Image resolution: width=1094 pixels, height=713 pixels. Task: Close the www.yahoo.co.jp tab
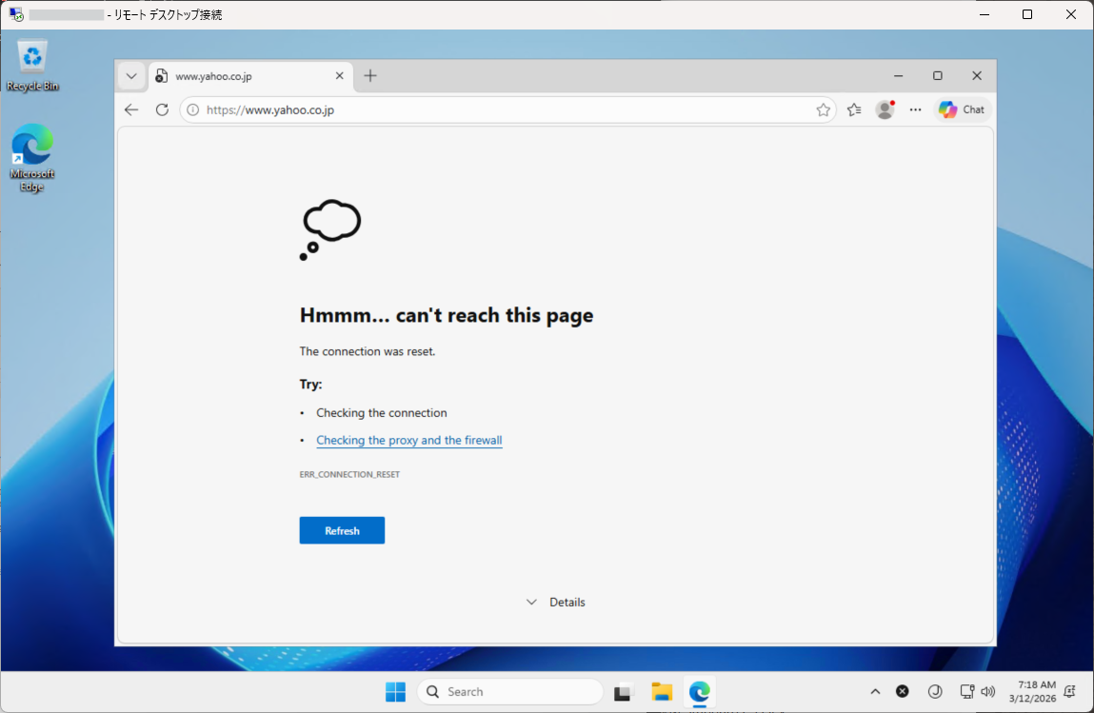pos(339,76)
